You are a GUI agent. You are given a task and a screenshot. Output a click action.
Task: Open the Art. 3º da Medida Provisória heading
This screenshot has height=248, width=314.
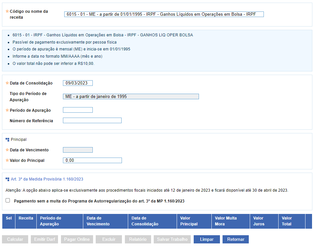coord(47,179)
